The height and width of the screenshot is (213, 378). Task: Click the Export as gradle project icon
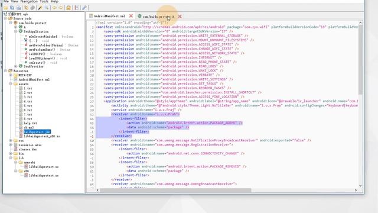[18, 8]
